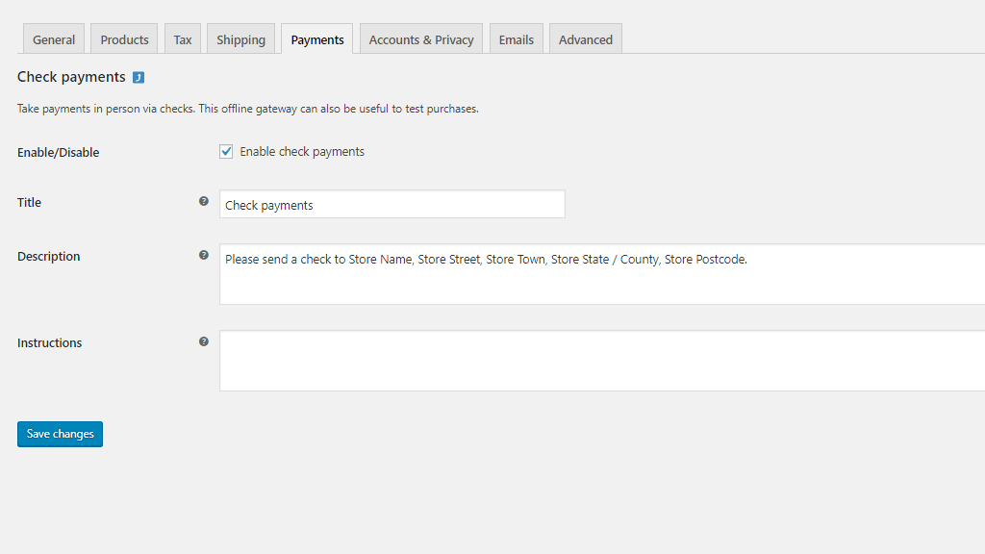
Task: Switch to the Emails tab
Action: click(517, 39)
